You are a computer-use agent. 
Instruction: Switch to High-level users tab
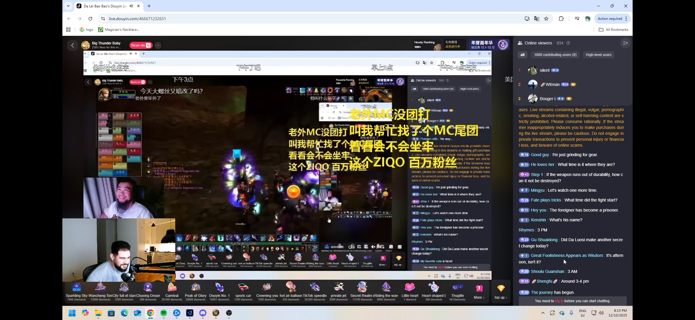coord(598,55)
